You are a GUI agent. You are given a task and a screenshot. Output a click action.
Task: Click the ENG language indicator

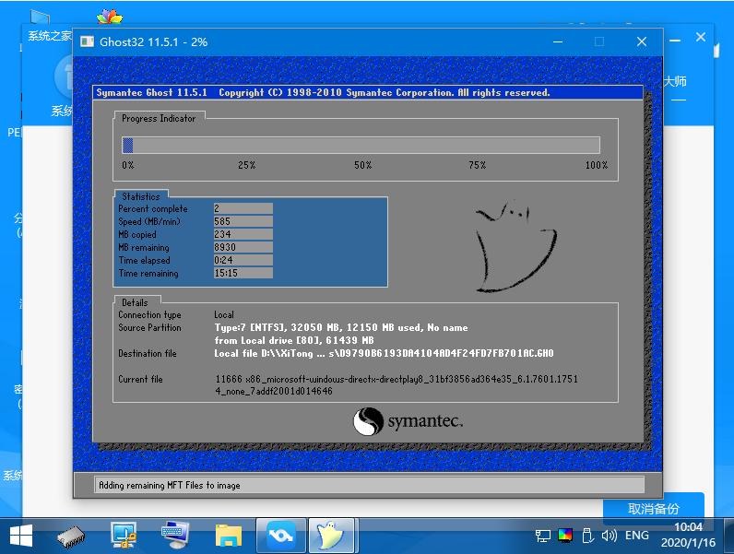tap(636, 536)
